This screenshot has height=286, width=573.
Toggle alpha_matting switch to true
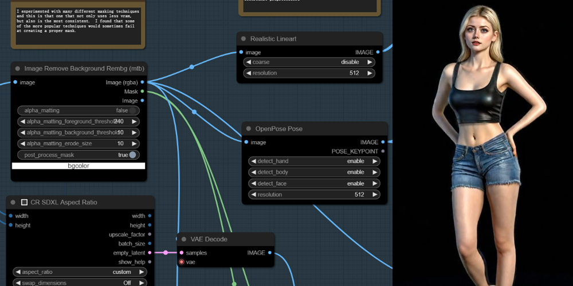pyautogui.click(x=133, y=110)
